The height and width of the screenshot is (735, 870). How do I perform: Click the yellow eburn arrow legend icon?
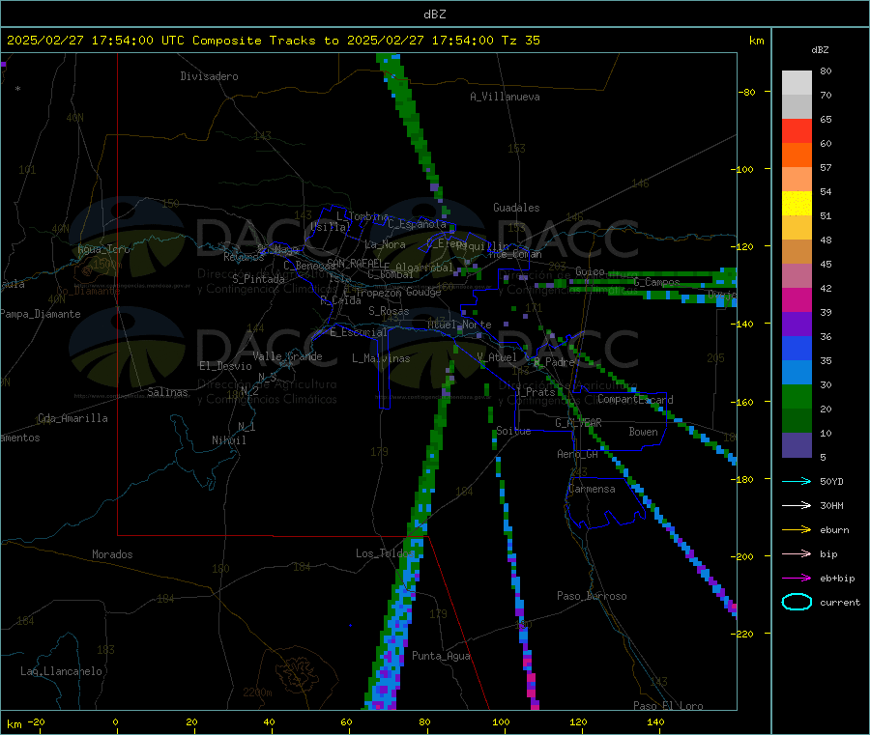click(x=797, y=530)
